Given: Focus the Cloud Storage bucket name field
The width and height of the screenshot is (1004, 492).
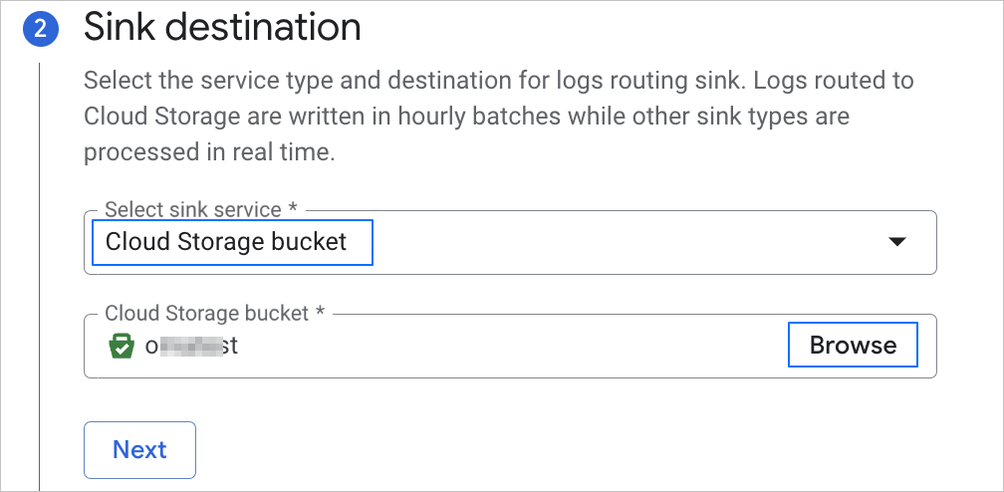Looking at the screenshot, I should coord(498,346).
